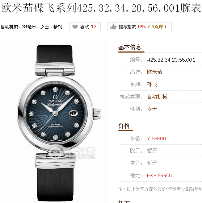This screenshot has height=203, width=202.
Task: Click the 注 note text below prices
Action: 160,189
